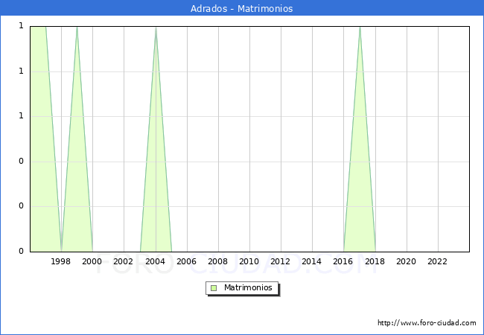Select the 2022 x-axis label
Screen dimensions: 484x335
437,261
